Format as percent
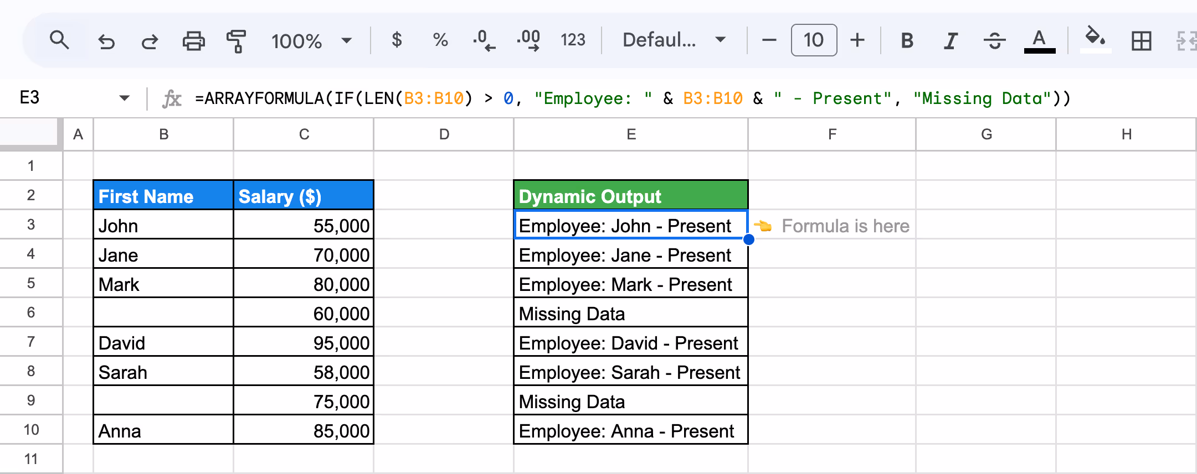The width and height of the screenshot is (1197, 474). 440,40
